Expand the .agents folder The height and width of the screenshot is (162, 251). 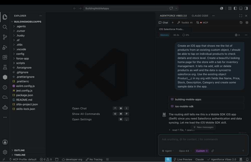(21, 26)
